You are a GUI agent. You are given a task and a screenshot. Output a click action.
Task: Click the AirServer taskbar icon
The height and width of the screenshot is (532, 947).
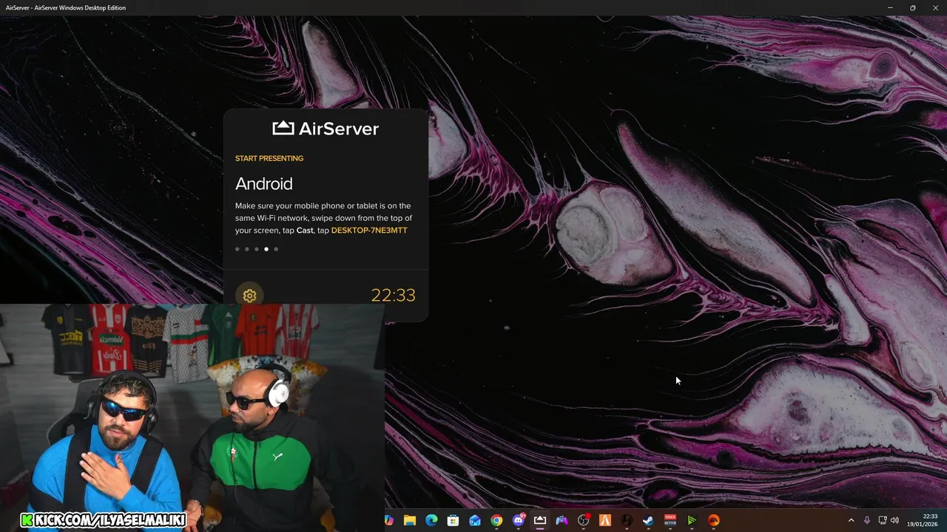click(540, 521)
